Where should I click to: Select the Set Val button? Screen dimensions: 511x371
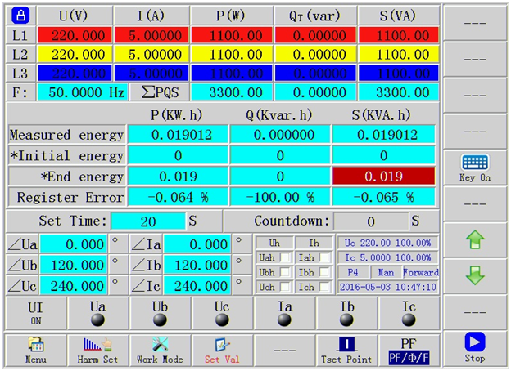tap(222, 351)
